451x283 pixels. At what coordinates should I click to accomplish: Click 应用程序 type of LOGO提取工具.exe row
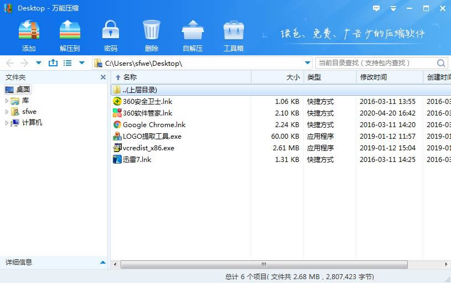[x=320, y=136]
